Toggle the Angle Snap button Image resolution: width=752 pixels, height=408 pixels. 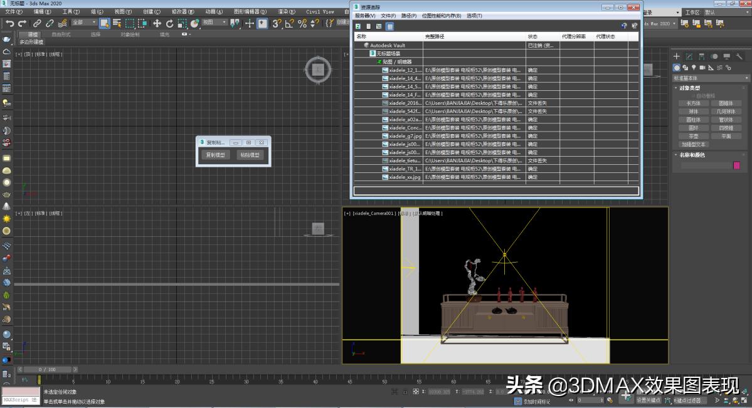(x=290, y=23)
